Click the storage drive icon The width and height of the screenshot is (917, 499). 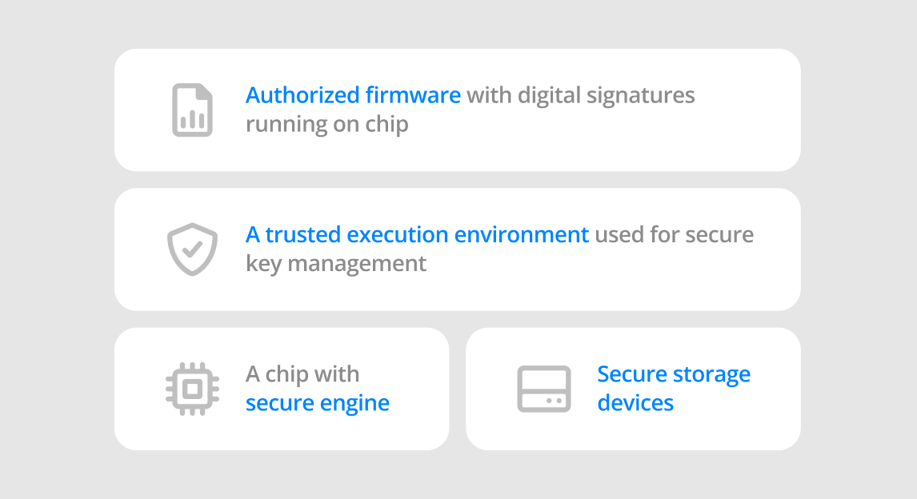click(x=544, y=389)
